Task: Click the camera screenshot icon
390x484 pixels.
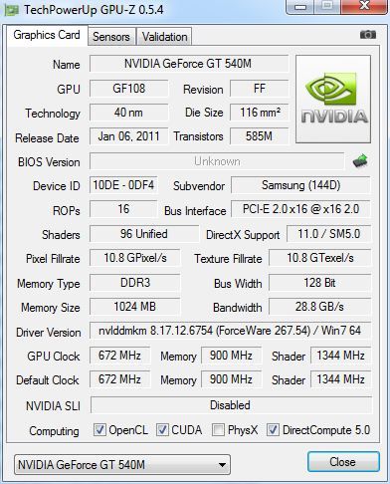Action: [x=368, y=35]
